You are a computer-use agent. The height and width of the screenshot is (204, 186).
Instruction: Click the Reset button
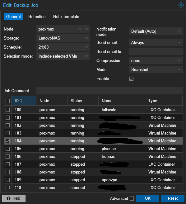173,198
